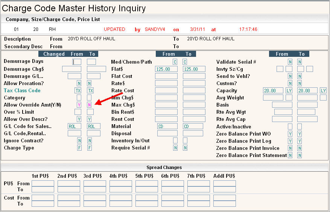330x212 pixels.
Task: Select the Basis To field
Action: tap(307, 105)
